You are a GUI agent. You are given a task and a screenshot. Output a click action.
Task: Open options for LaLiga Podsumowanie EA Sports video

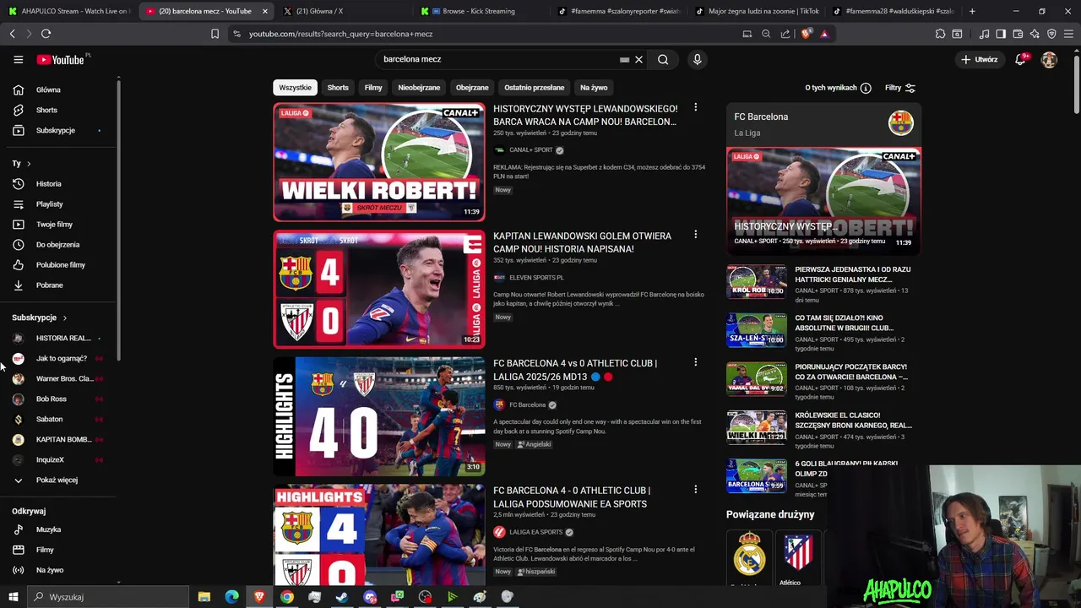pyautogui.click(x=695, y=489)
